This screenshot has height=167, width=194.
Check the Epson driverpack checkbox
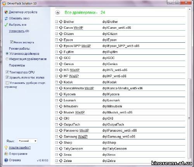pos(56,40)
